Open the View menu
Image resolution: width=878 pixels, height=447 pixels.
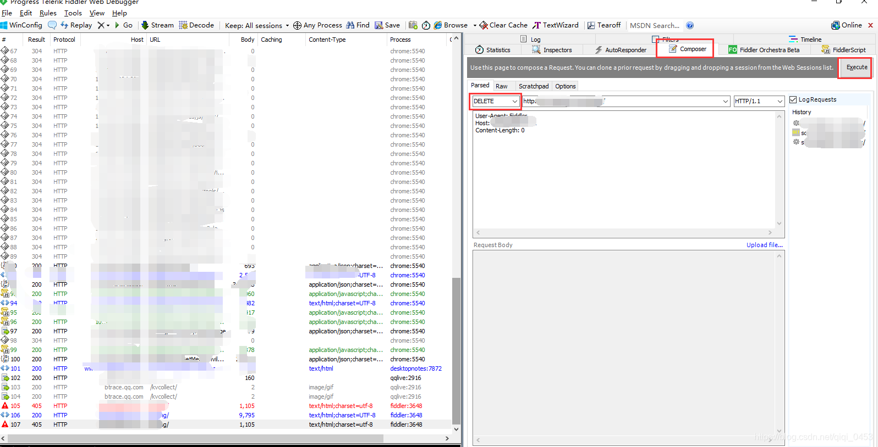97,13
